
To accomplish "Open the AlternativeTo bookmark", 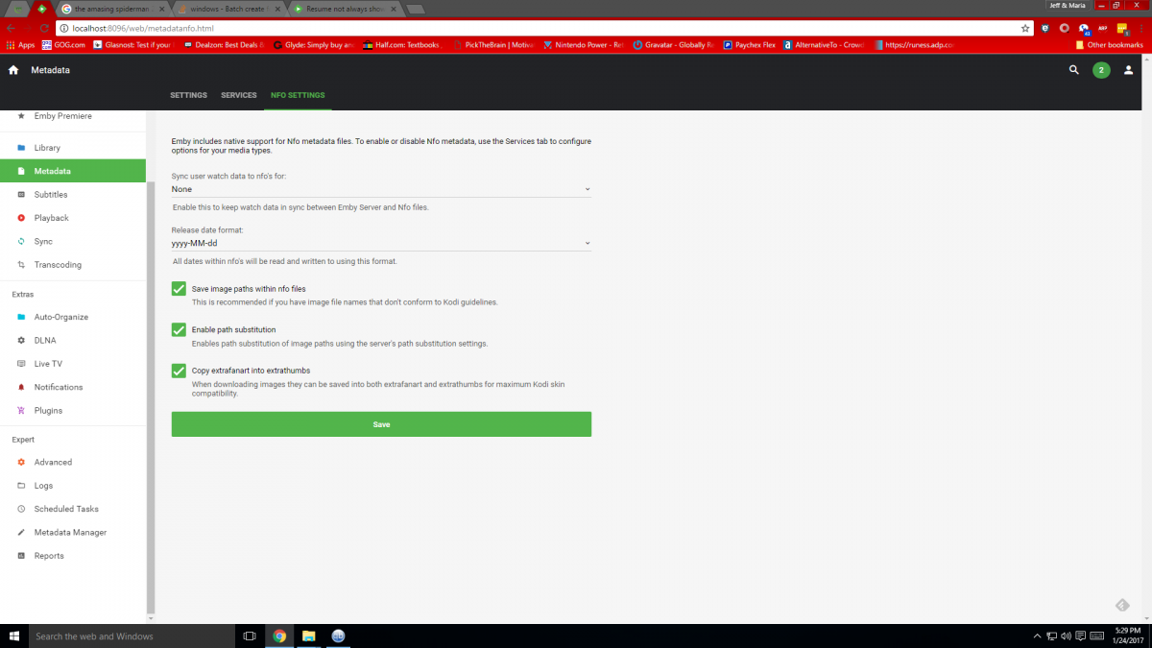I will click(x=825, y=44).
